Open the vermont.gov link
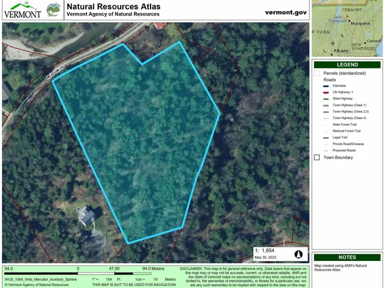385x288 pixels. point(286,12)
